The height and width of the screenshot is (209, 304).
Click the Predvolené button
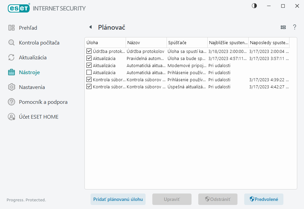(x=264, y=199)
